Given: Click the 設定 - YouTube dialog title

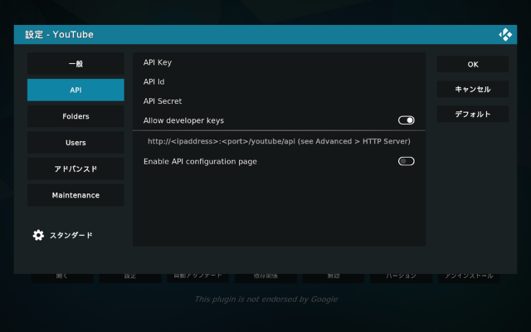Looking at the screenshot, I should click(x=59, y=35).
